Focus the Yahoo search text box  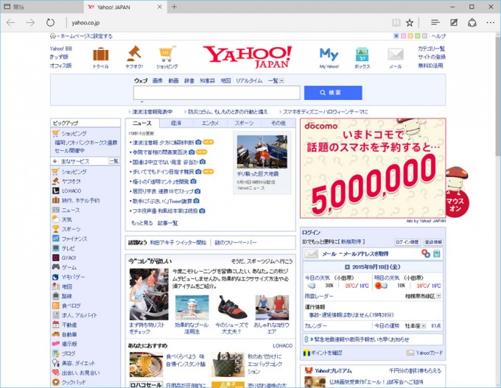217,93
